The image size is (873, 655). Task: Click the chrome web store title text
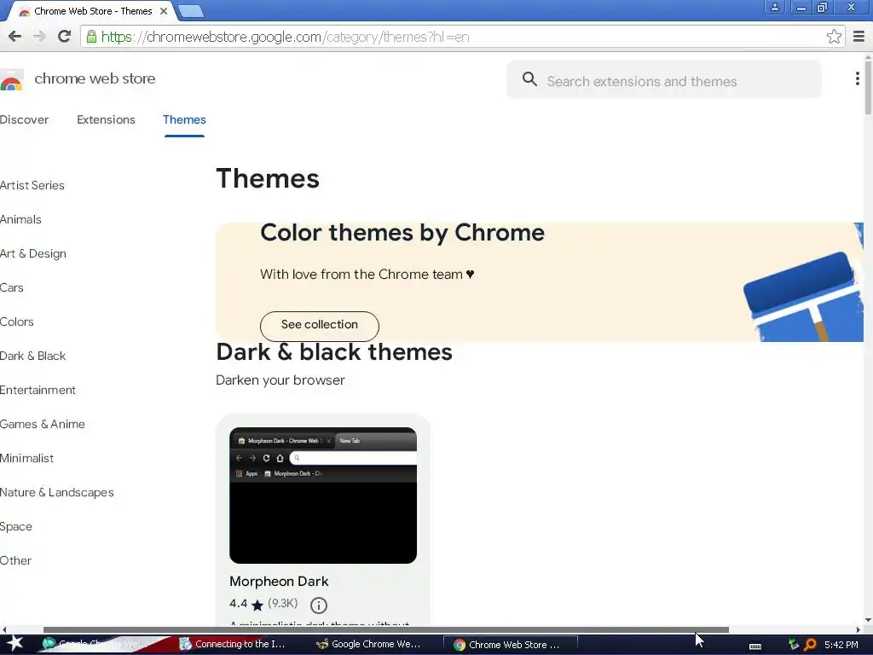point(95,78)
